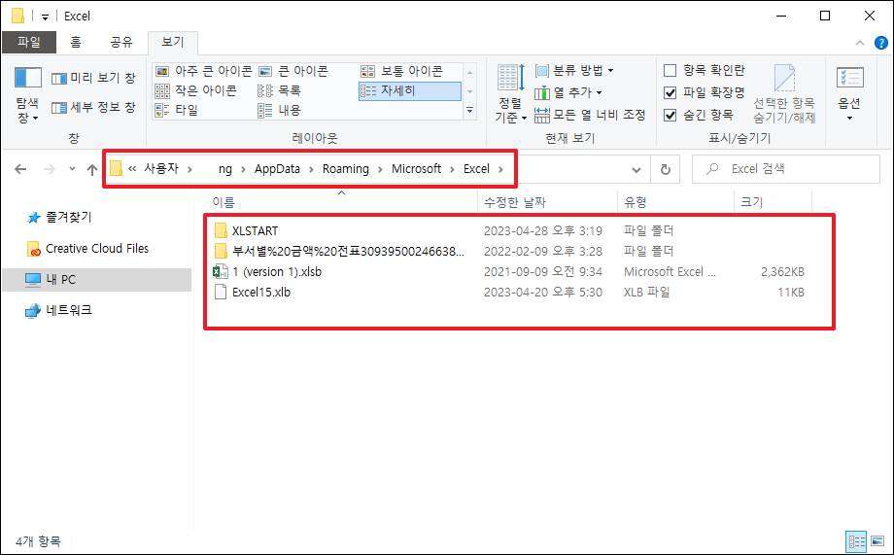The width and height of the screenshot is (894, 555).
Task: Select the XLSTART folder
Action: pyautogui.click(x=255, y=231)
